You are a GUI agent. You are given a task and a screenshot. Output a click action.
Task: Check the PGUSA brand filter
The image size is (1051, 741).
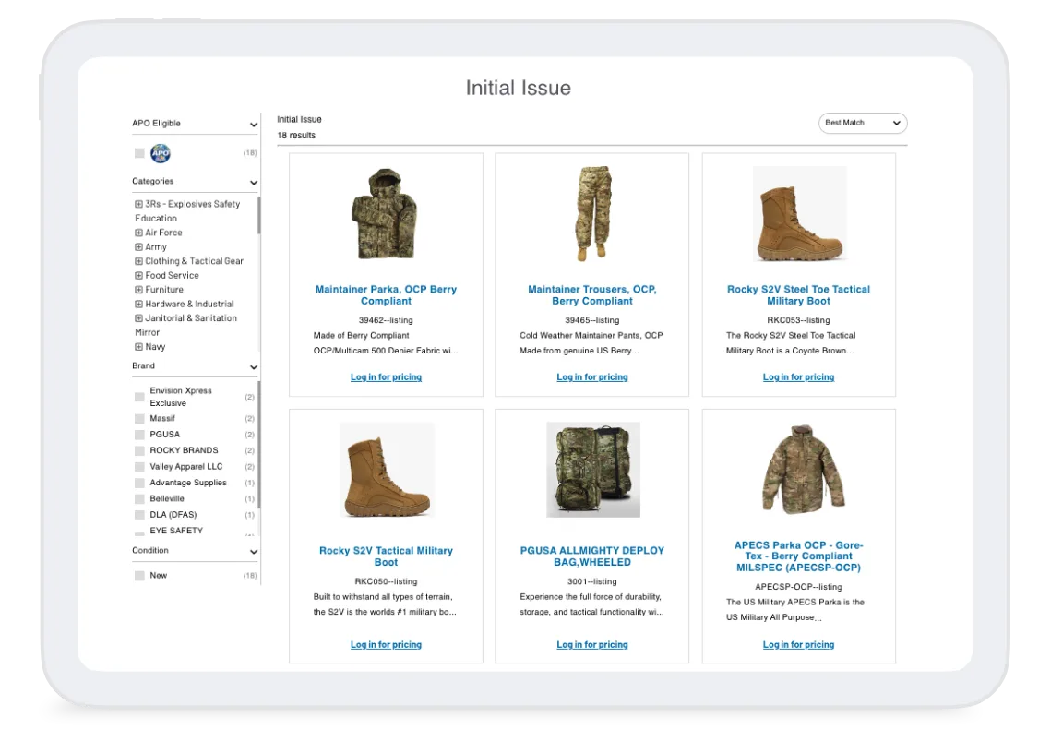(x=139, y=435)
